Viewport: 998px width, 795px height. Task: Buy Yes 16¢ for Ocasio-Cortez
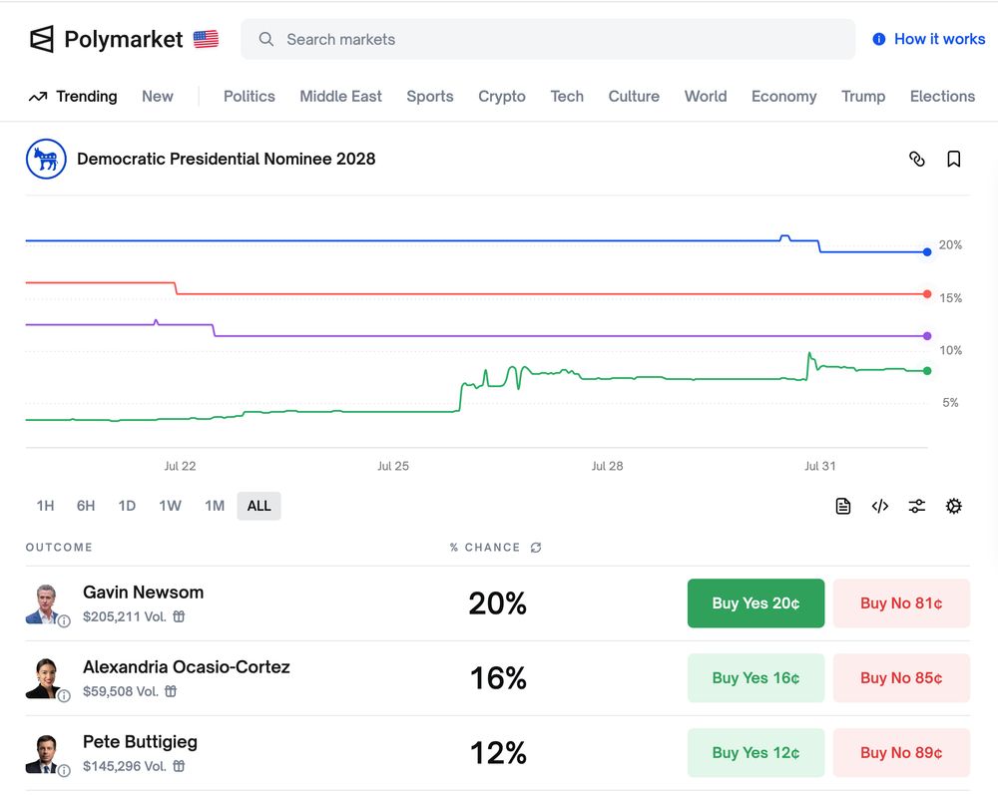coord(755,678)
